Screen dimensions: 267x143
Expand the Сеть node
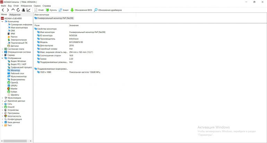(x=2, y=104)
